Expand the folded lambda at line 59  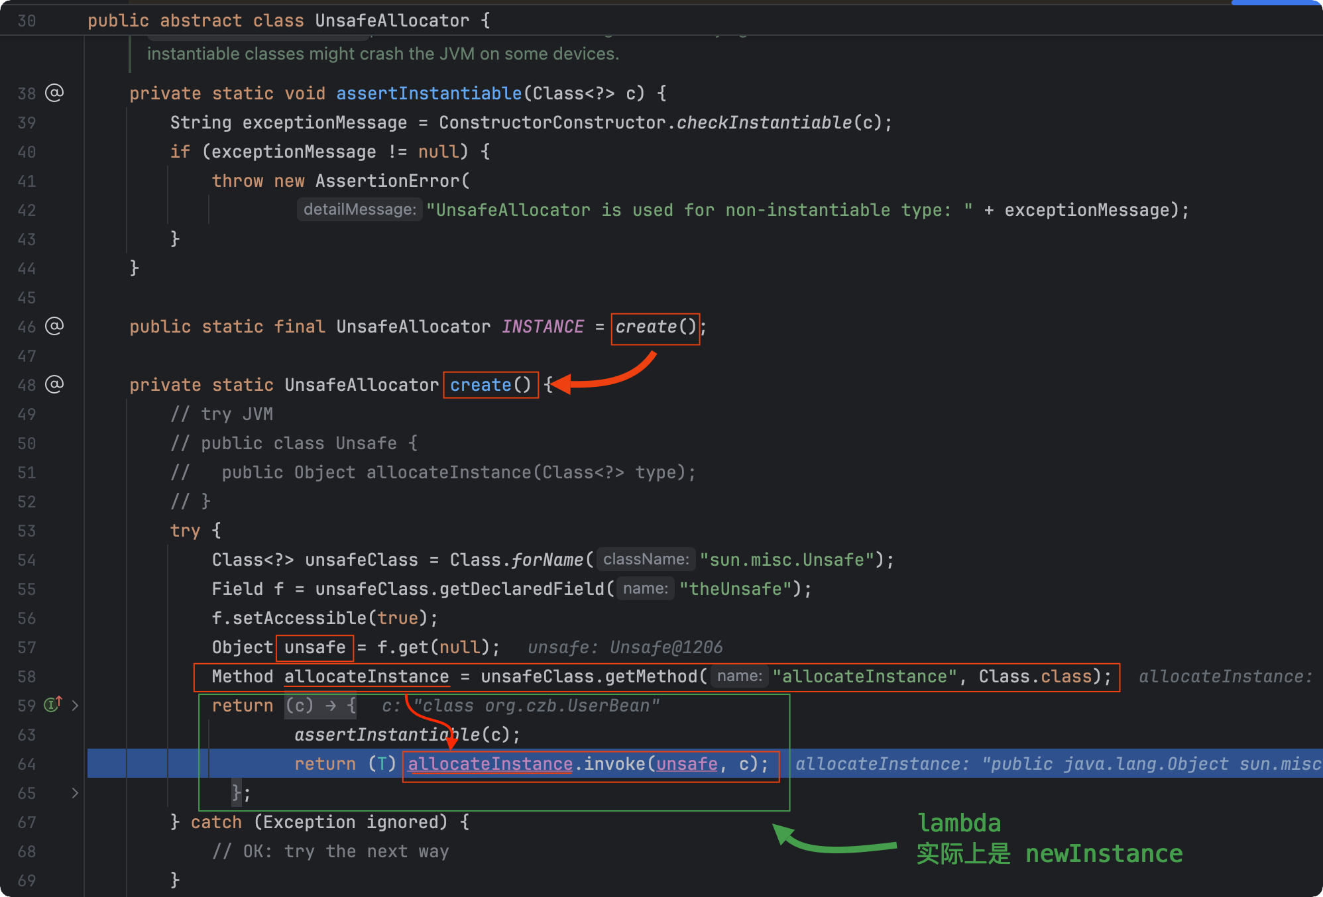pyautogui.click(x=75, y=706)
